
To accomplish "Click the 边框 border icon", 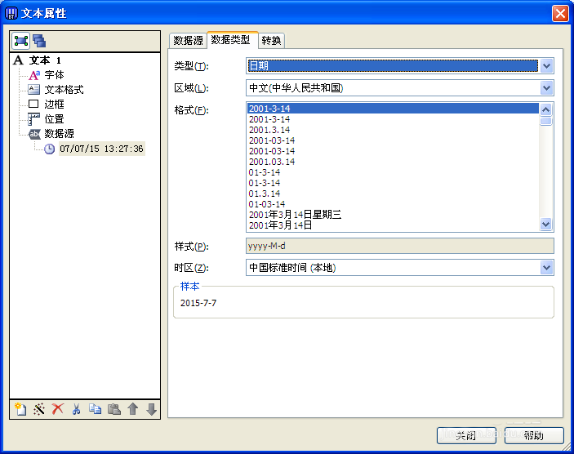I will coord(33,104).
